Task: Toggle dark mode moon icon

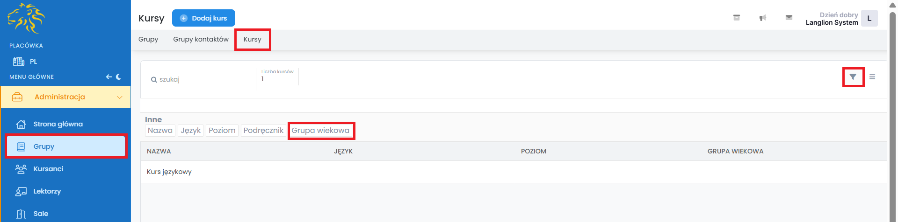Action: (x=119, y=77)
